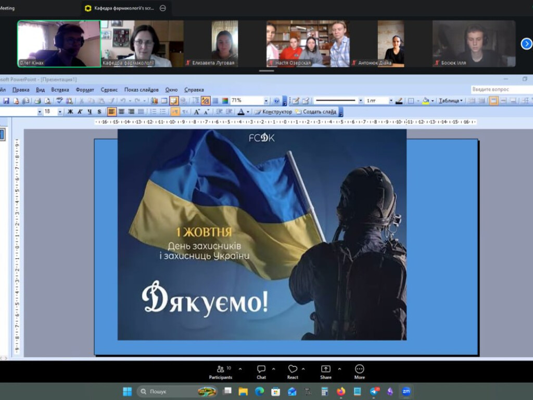533x400 pixels.
Task: Click the Redo arrow icon
Action: pyautogui.click(x=137, y=101)
